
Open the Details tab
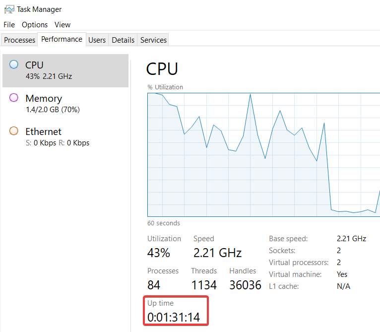tap(123, 40)
